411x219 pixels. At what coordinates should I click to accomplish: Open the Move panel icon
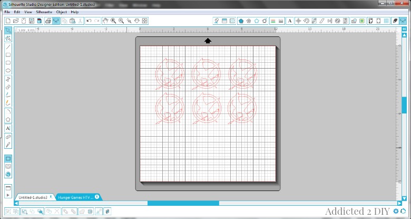tap(298, 21)
